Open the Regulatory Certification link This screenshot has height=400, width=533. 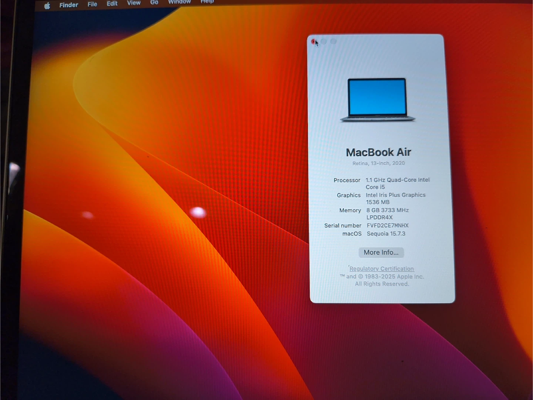coord(382,269)
